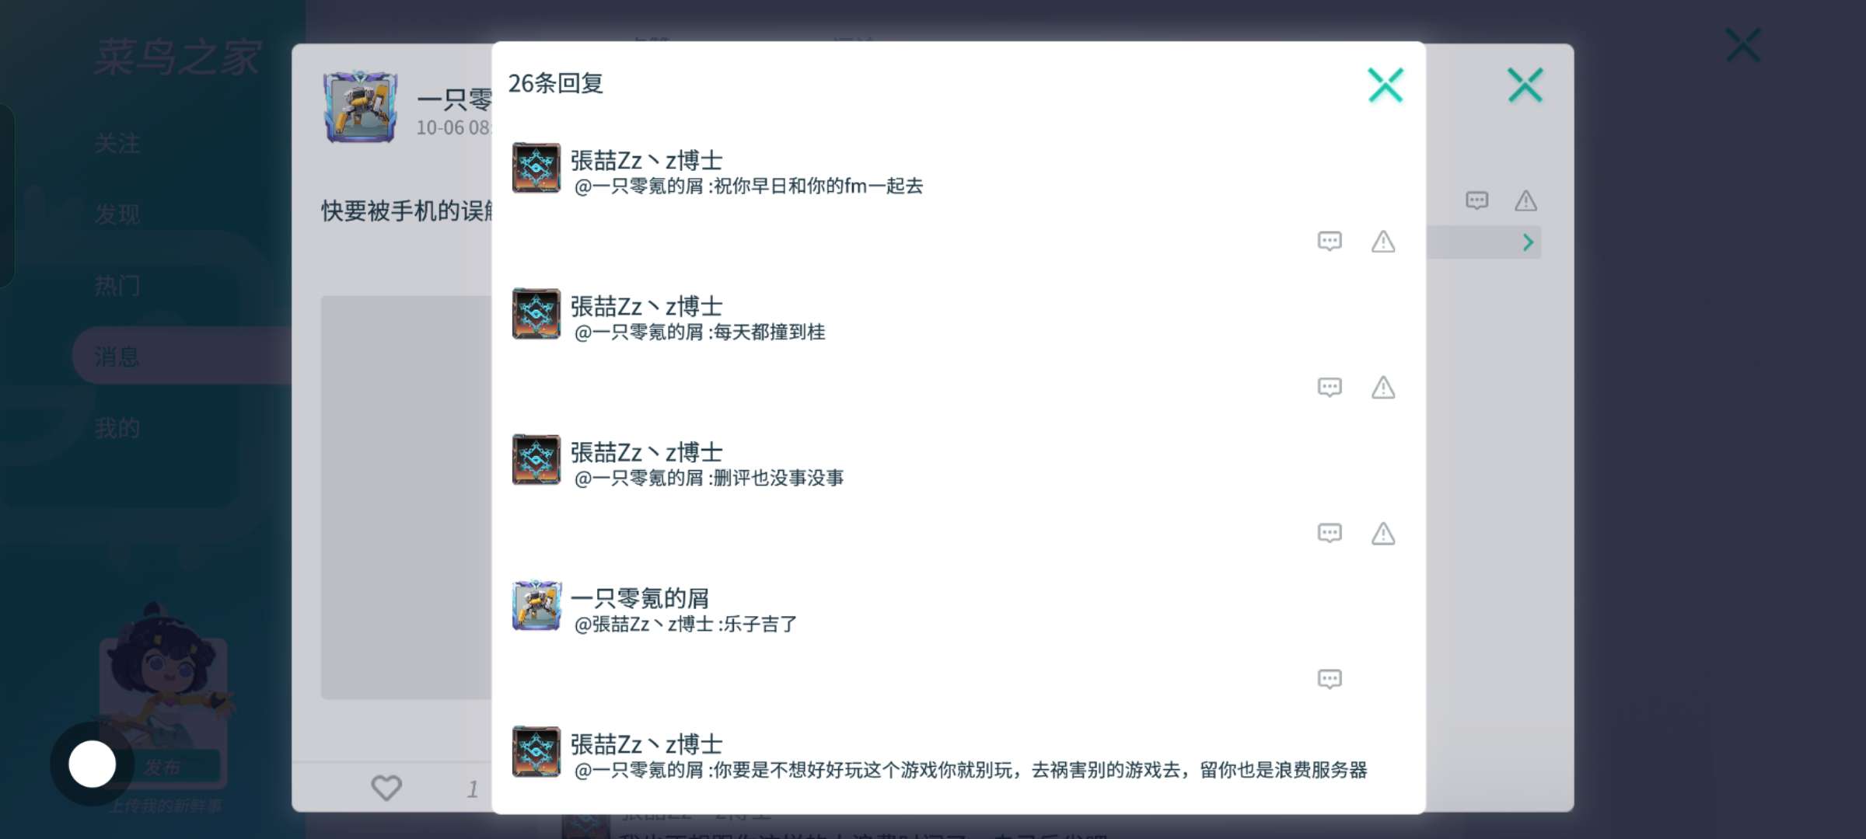Image resolution: width=1866 pixels, height=839 pixels.
Task: Reply to the '删评也没事没事' comment
Action: point(1330,534)
